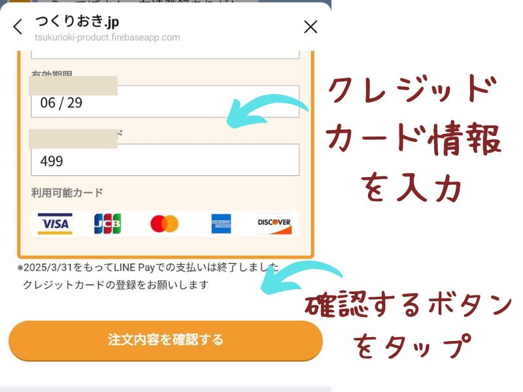Click the lower cyan arrow pointing to confirm button
Viewport: 523px width, 392px height.
coord(301,277)
